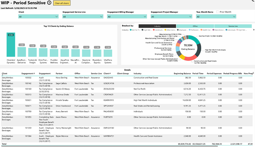The image size is (255, 147).
Task: Switch breakout to the Office tab
Action: click(x=195, y=26)
